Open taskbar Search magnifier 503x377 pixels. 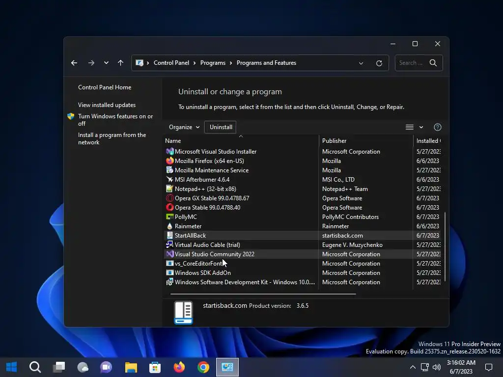(35, 367)
